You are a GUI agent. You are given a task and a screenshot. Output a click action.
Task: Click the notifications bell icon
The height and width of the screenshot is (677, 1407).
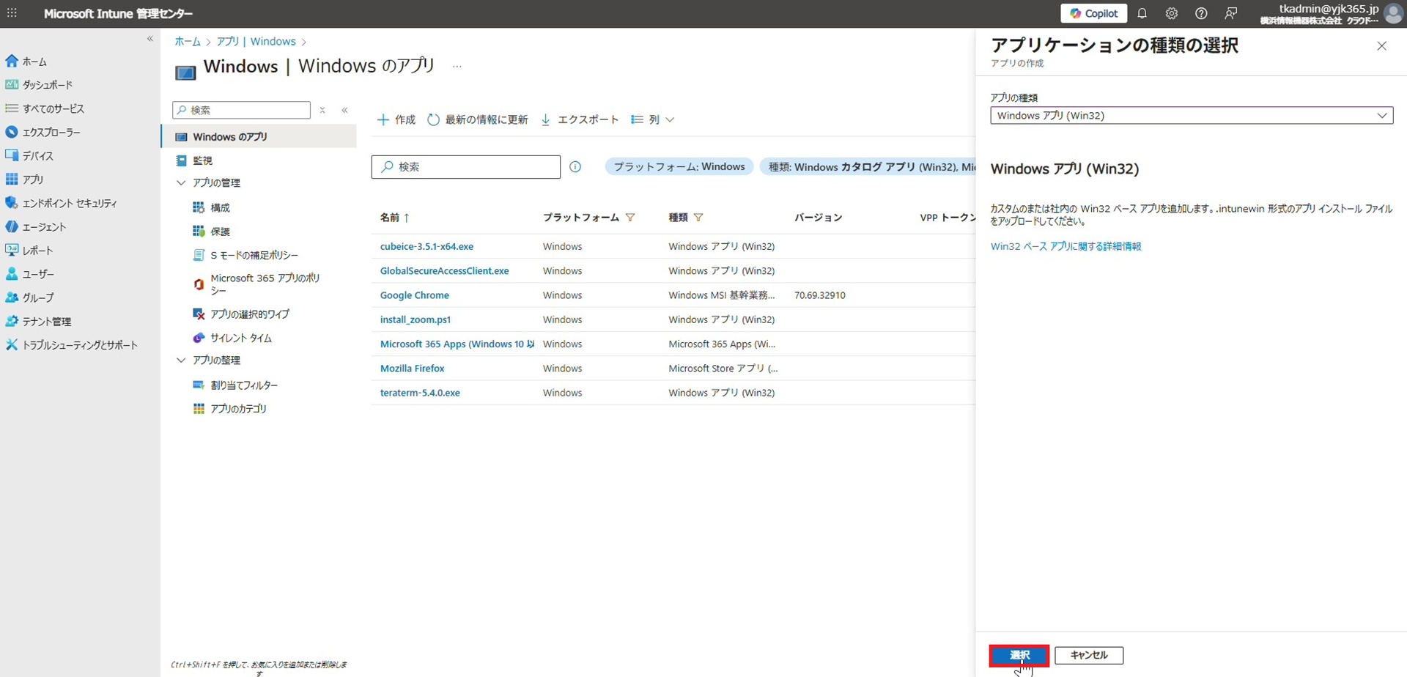[1142, 14]
